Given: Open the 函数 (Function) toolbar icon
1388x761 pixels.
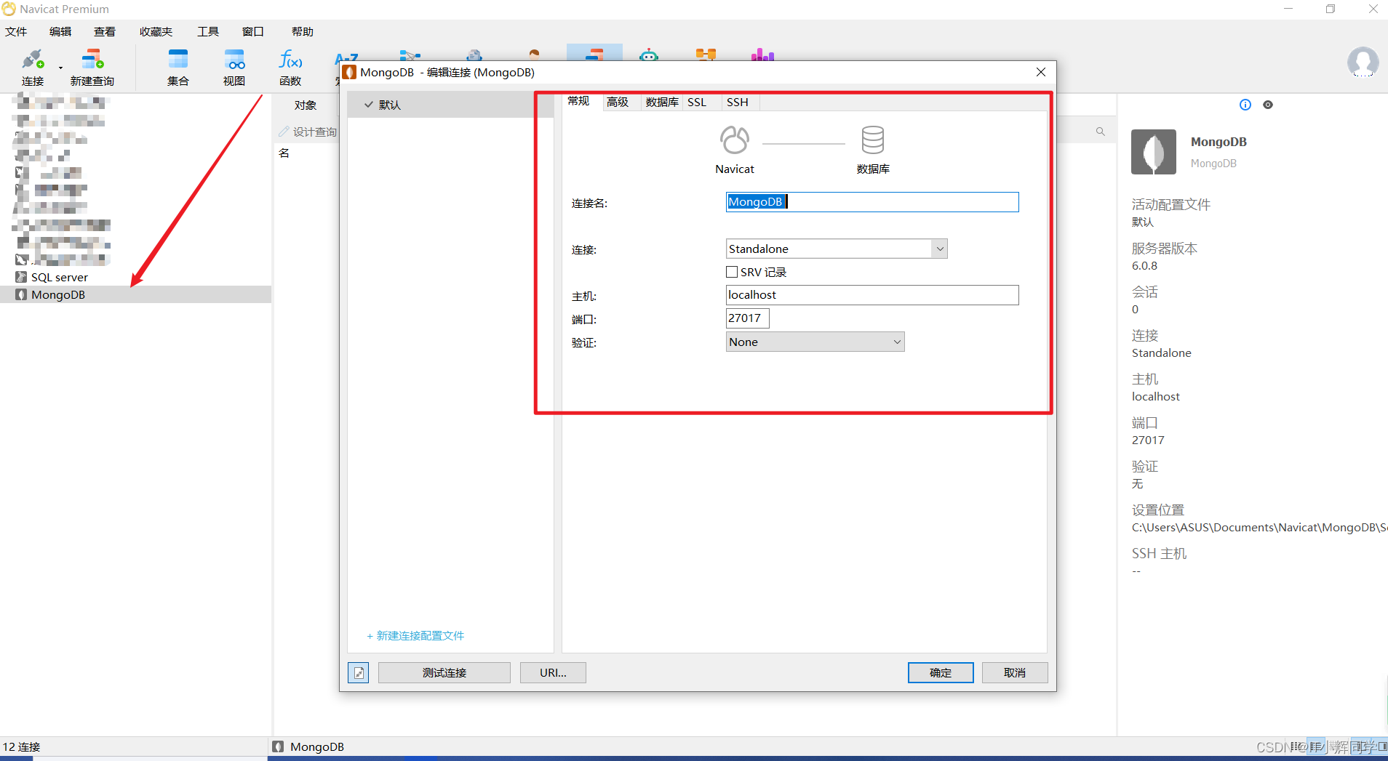Looking at the screenshot, I should point(290,67).
